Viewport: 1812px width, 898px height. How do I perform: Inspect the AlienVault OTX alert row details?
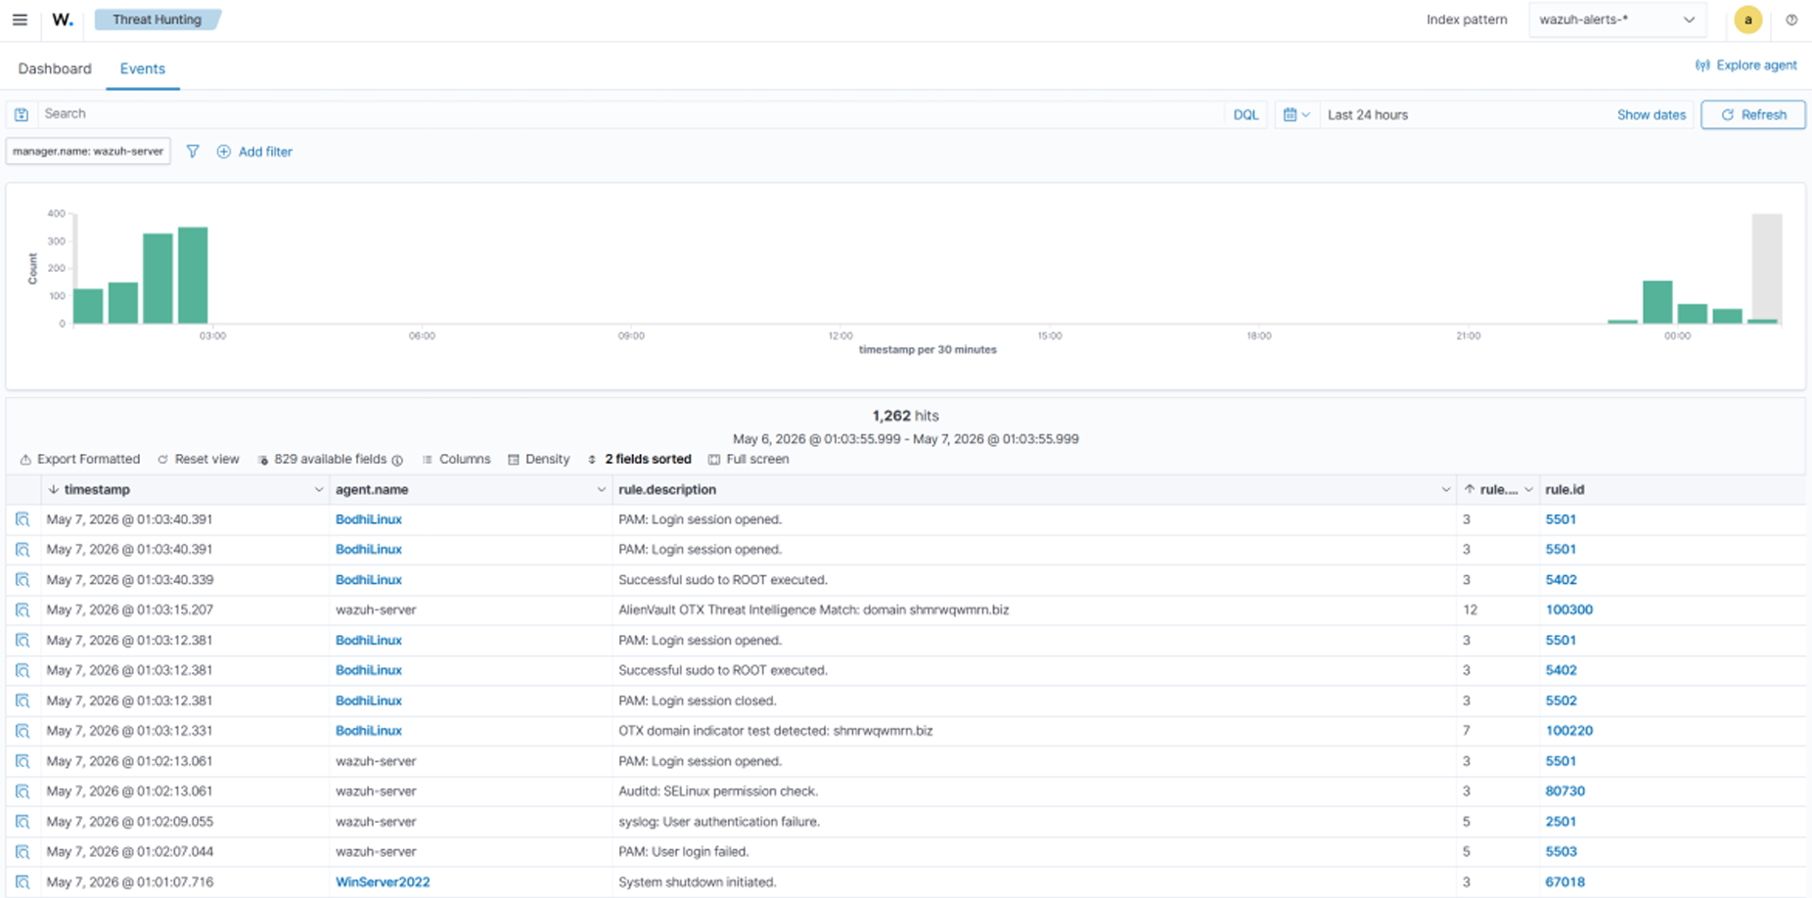(x=23, y=610)
